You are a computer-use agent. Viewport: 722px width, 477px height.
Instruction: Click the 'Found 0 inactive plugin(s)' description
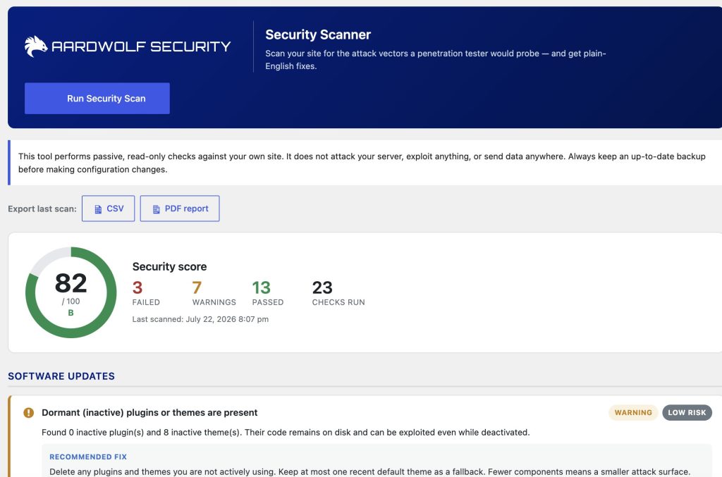pos(286,433)
